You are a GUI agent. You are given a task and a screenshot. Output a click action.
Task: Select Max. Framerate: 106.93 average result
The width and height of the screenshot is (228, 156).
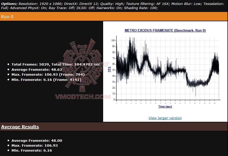coord(35,146)
